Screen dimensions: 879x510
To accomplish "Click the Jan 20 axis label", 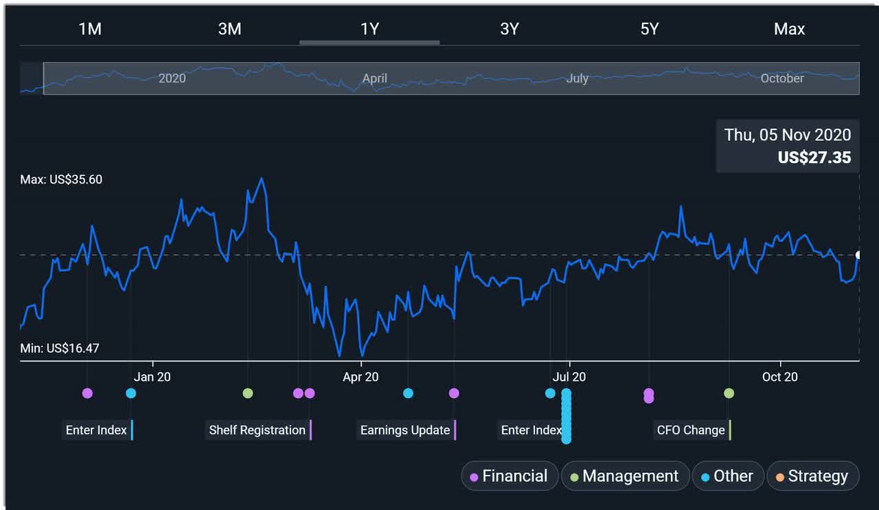I will pyautogui.click(x=152, y=377).
